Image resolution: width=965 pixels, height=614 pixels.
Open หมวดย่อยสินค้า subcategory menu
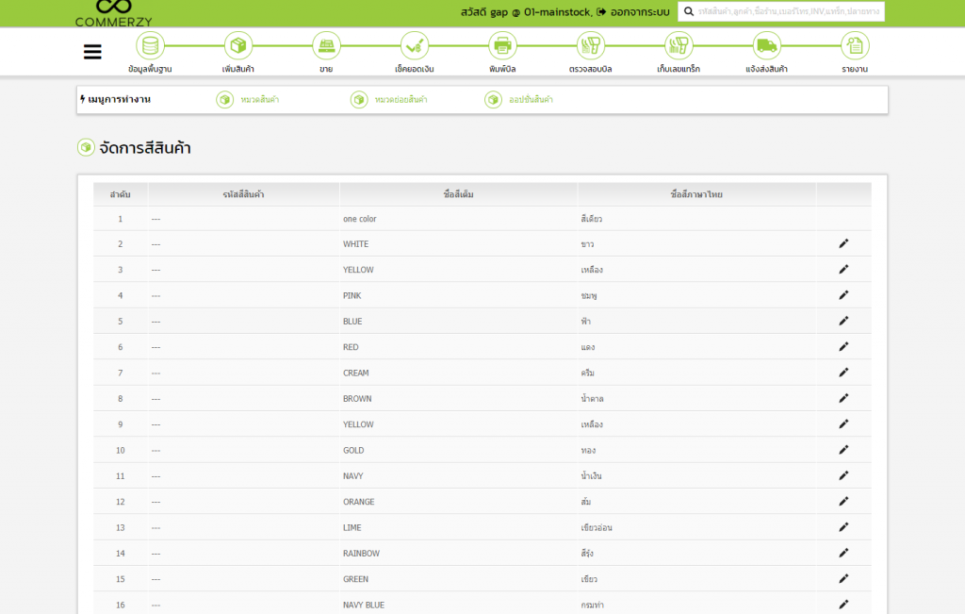[389, 99]
